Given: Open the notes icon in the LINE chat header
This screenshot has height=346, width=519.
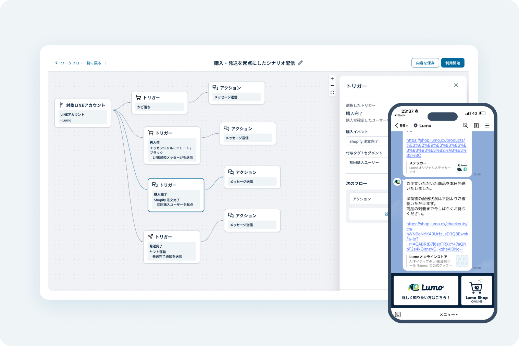Looking at the screenshot, I should coord(476,126).
